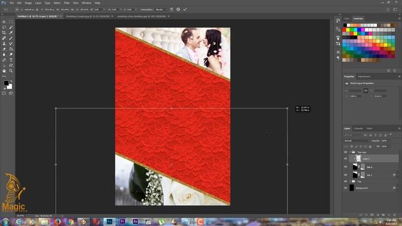The height and width of the screenshot is (226, 402).
Task: Commit the transform with the checkmark
Action: 185,9
